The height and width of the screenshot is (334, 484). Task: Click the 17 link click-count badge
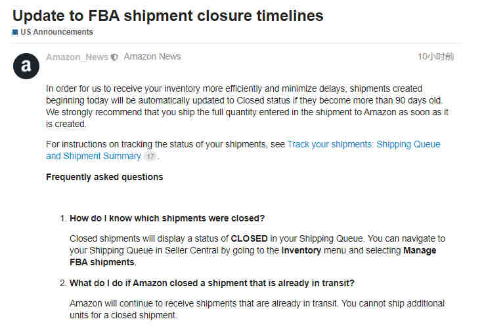point(150,157)
